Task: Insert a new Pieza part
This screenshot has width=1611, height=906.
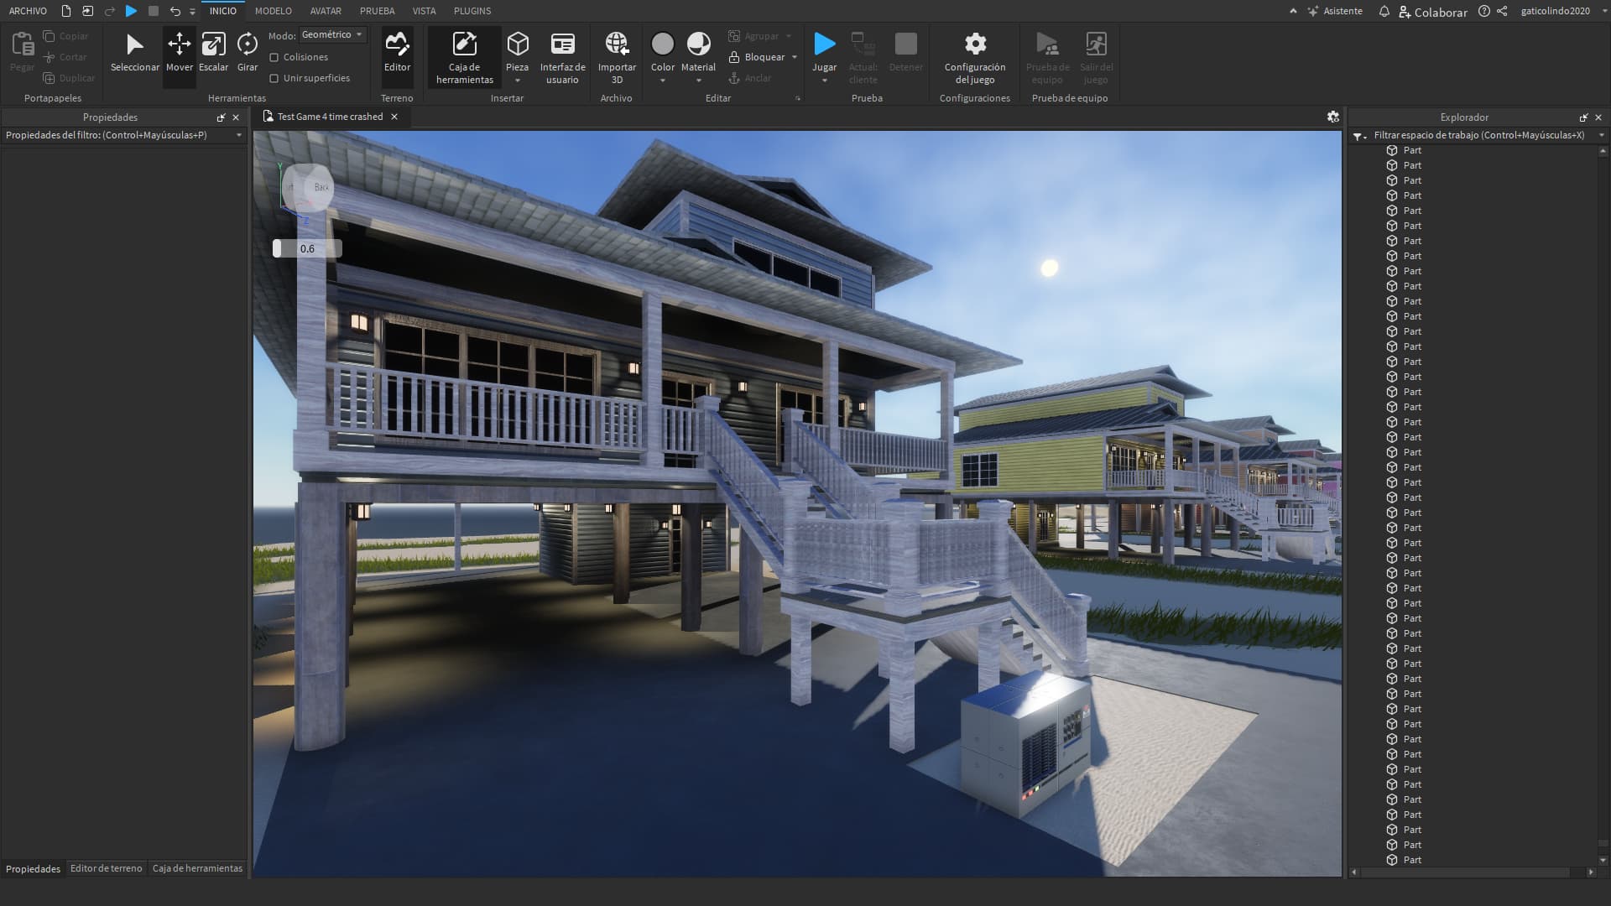Action: pyautogui.click(x=518, y=52)
